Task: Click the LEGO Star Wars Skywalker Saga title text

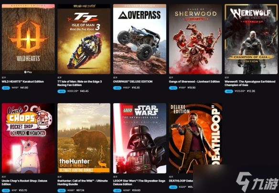Action: coord(139,183)
